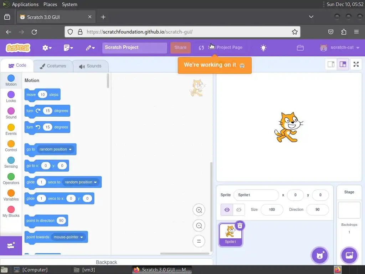Click the cat sprite on stage
The height and width of the screenshot is (274, 365).
coord(289,127)
